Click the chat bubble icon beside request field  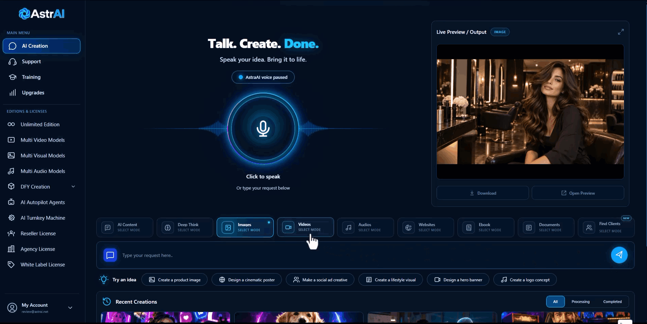pos(110,255)
